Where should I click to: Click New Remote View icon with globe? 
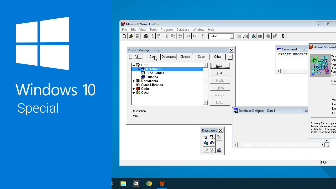(206, 143)
